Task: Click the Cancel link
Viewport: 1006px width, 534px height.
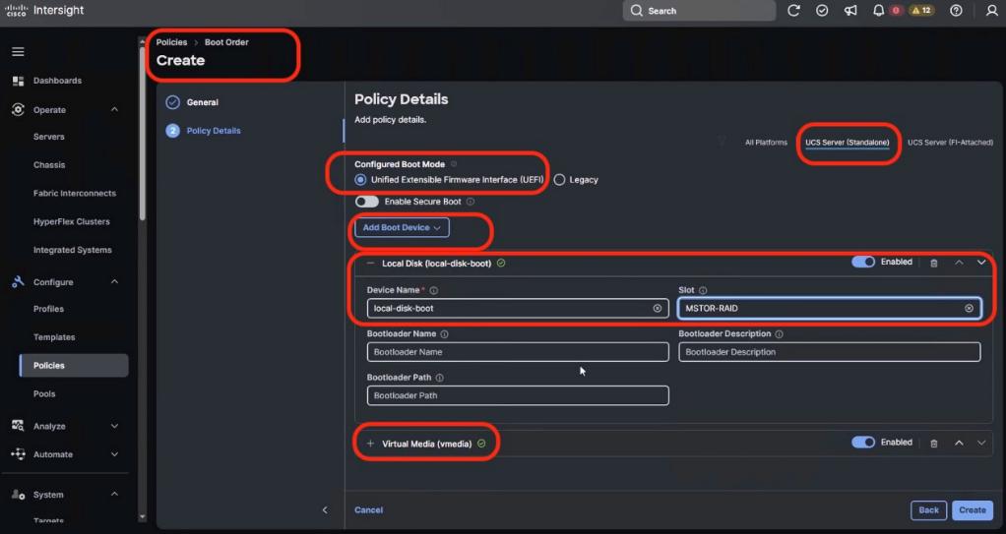Action: click(x=368, y=510)
